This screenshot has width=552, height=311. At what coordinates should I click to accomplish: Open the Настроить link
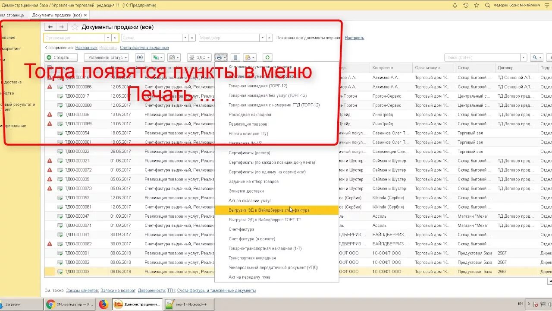354,38
